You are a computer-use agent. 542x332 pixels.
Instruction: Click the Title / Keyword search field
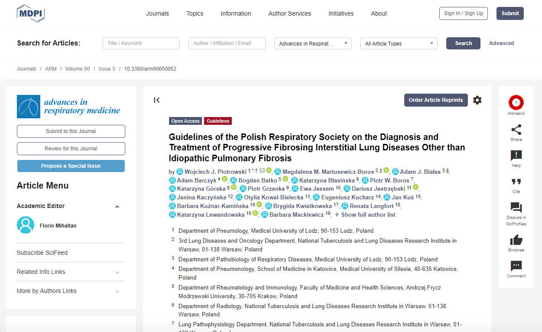(x=141, y=43)
